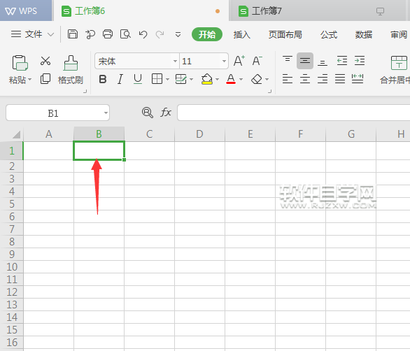
Task: Apply the red font color swatch
Action: 231,79
